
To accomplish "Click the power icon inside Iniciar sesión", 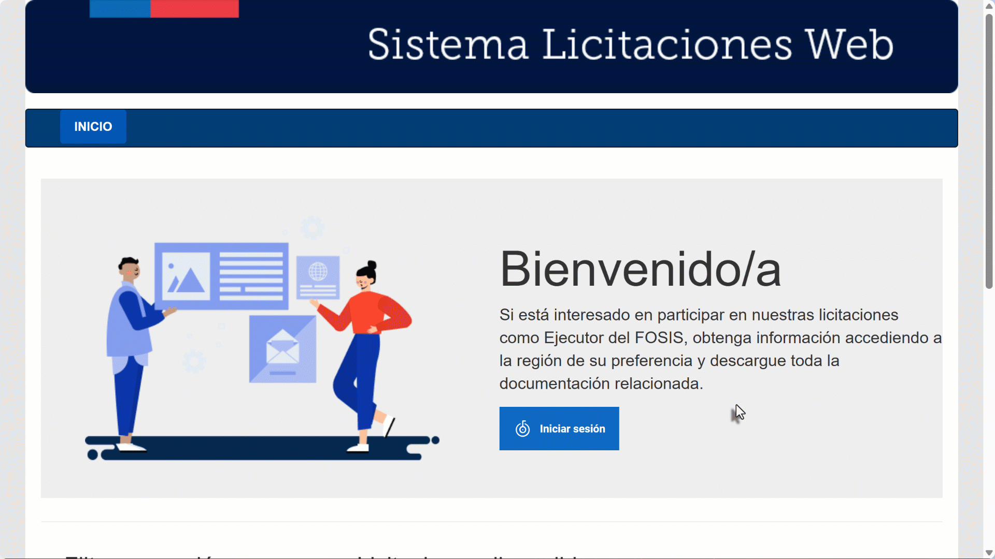I will click(x=522, y=429).
